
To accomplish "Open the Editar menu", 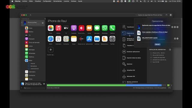I will coord(31,1).
